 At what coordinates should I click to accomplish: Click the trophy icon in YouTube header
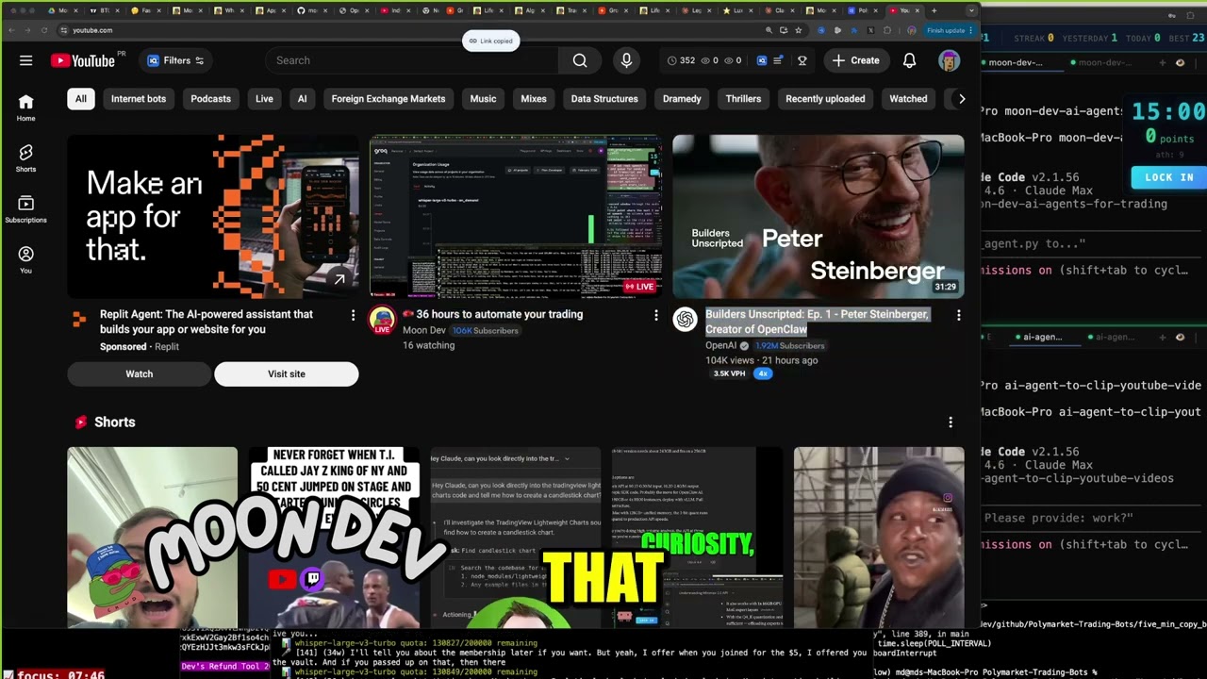coord(802,60)
